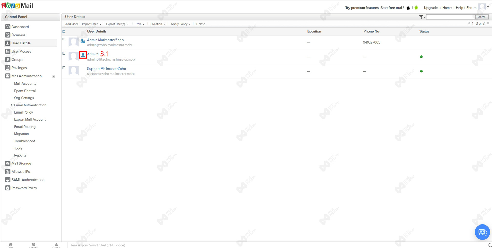Open the filter funnel dropdown
This screenshot has width=492, height=248.
[422, 17]
